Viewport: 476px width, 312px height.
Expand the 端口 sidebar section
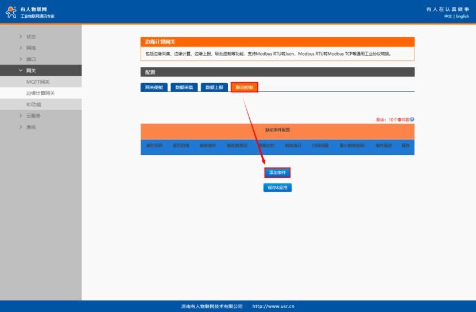click(31, 59)
